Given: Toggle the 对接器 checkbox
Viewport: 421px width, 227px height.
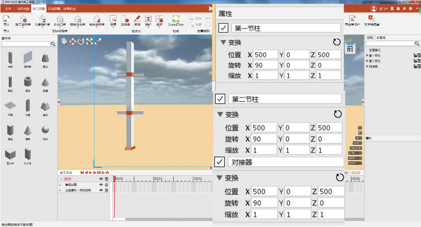Looking at the screenshot, I should point(220,162).
